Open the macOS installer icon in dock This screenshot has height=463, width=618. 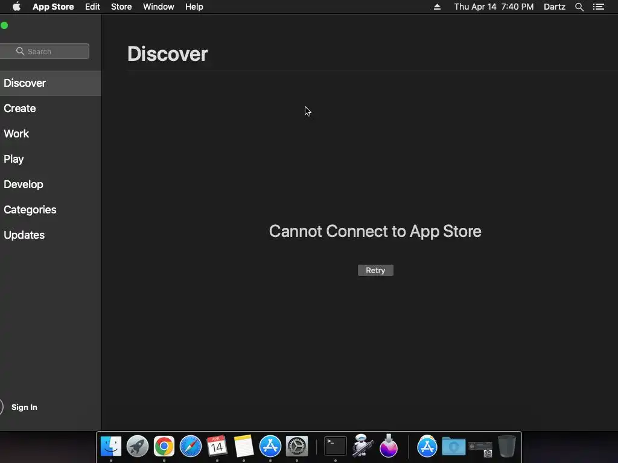tap(389, 446)
